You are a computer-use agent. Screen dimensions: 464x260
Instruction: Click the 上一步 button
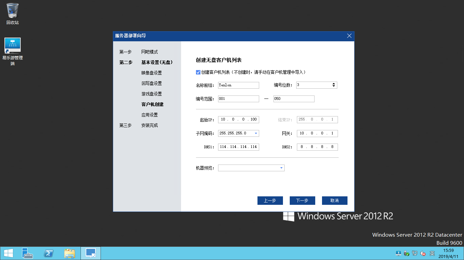[270, 200]
